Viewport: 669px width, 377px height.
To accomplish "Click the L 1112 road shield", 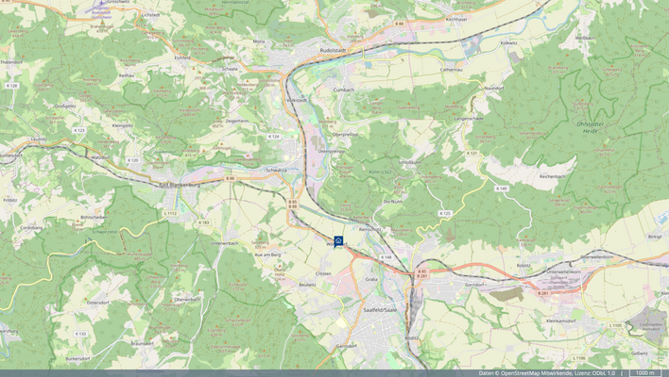I will pyautogui.click(x=170, y=213).
